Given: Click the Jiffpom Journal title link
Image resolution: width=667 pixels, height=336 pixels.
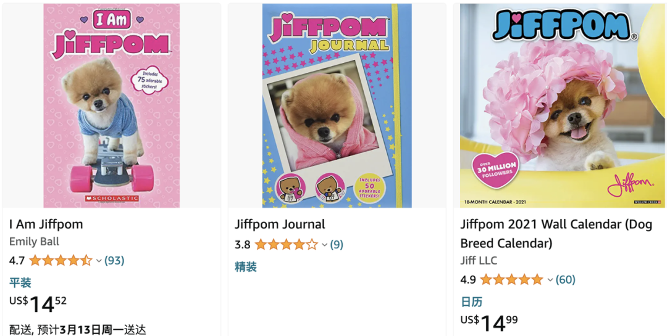Looking at the screenshot, I should click(280, 224).
